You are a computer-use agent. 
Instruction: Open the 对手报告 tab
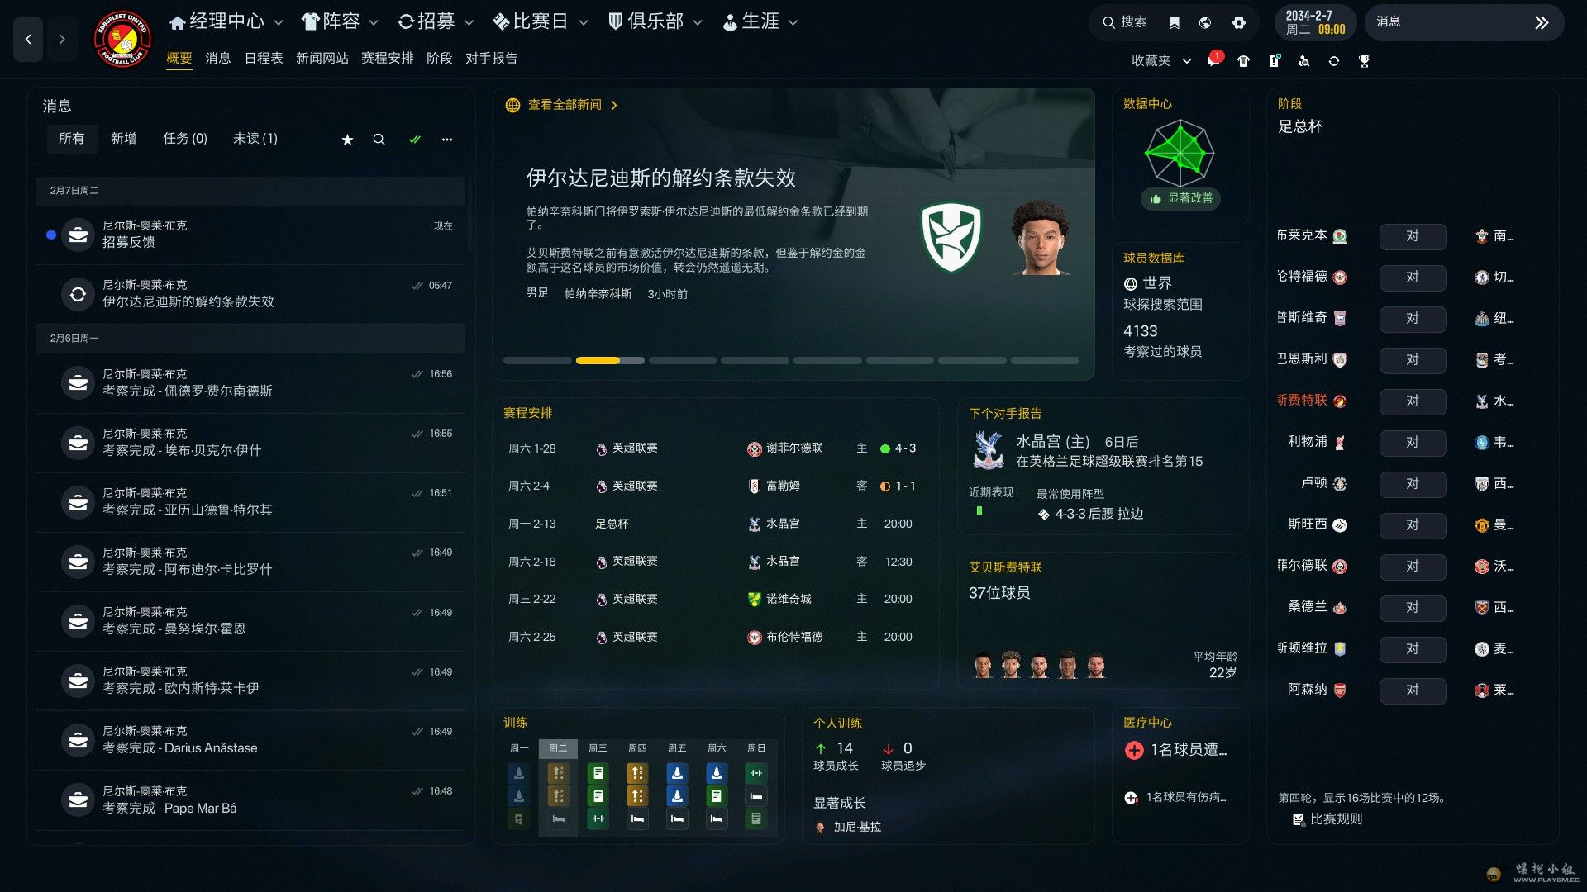point(491,58)
